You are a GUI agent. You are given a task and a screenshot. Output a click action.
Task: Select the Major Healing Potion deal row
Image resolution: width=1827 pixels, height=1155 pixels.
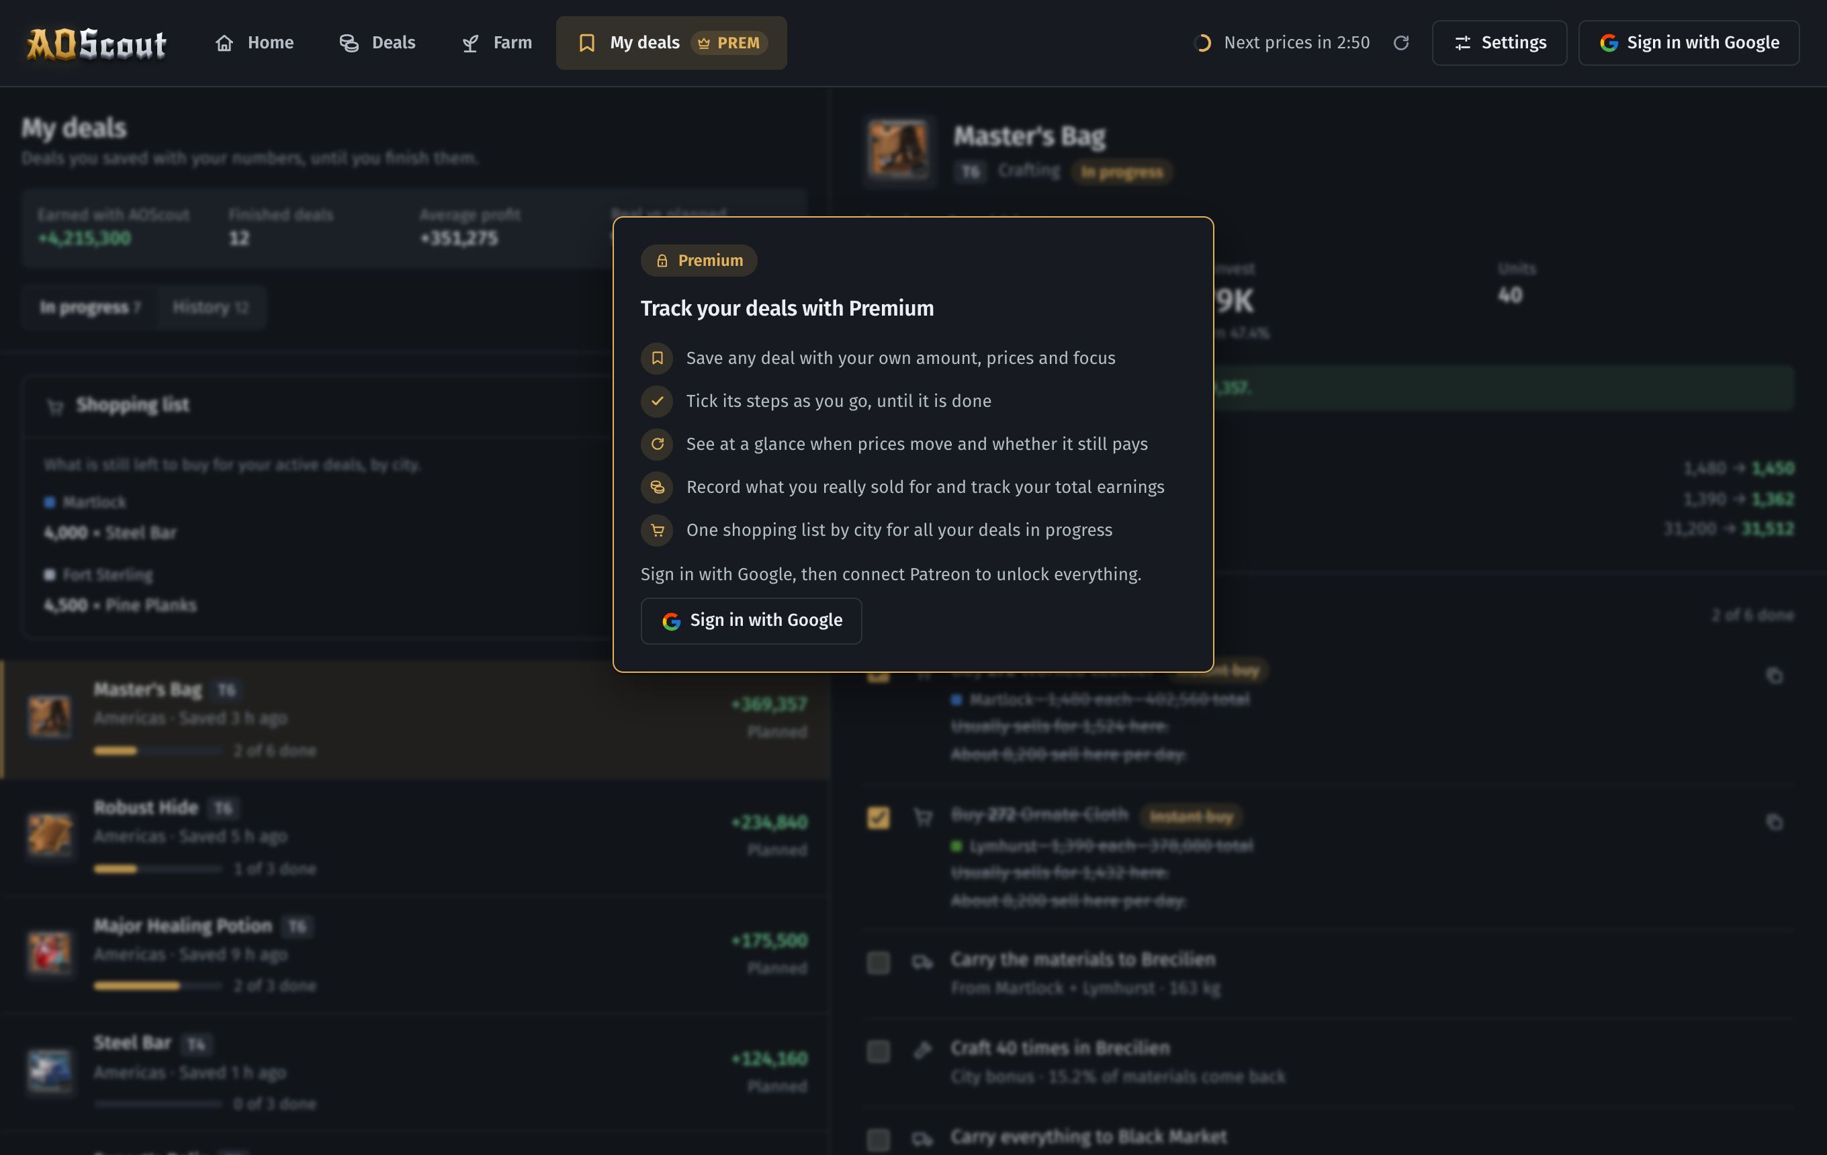pos(416,956)
